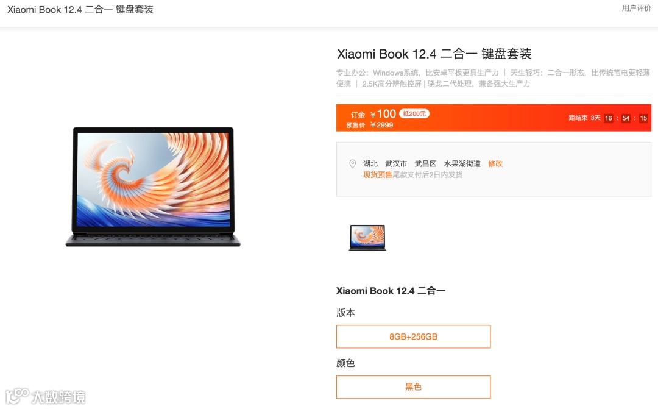Click 湖北 province in delivery address

[370, 163]
